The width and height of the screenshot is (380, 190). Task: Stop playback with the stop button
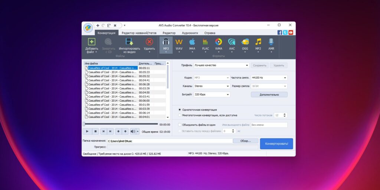click(x=95, y=131)
